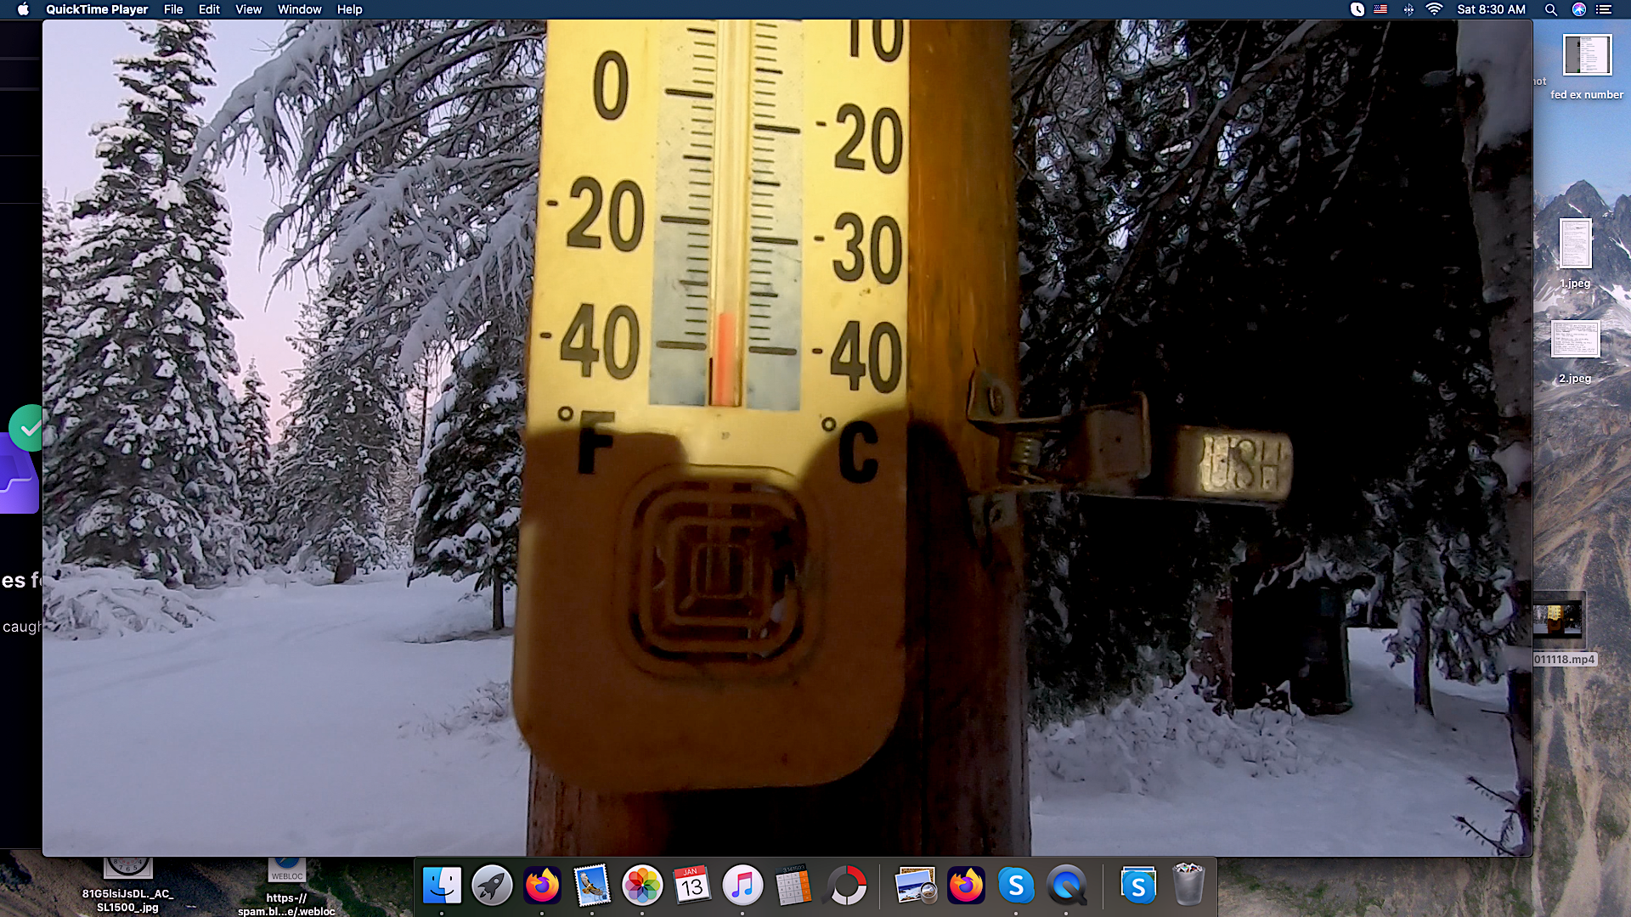
Task: Select the 2.jpeg desktop file
Action: pos(1575,340)
